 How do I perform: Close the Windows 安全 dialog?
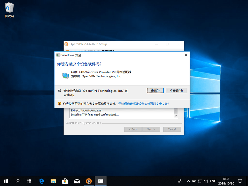[186, 55]
